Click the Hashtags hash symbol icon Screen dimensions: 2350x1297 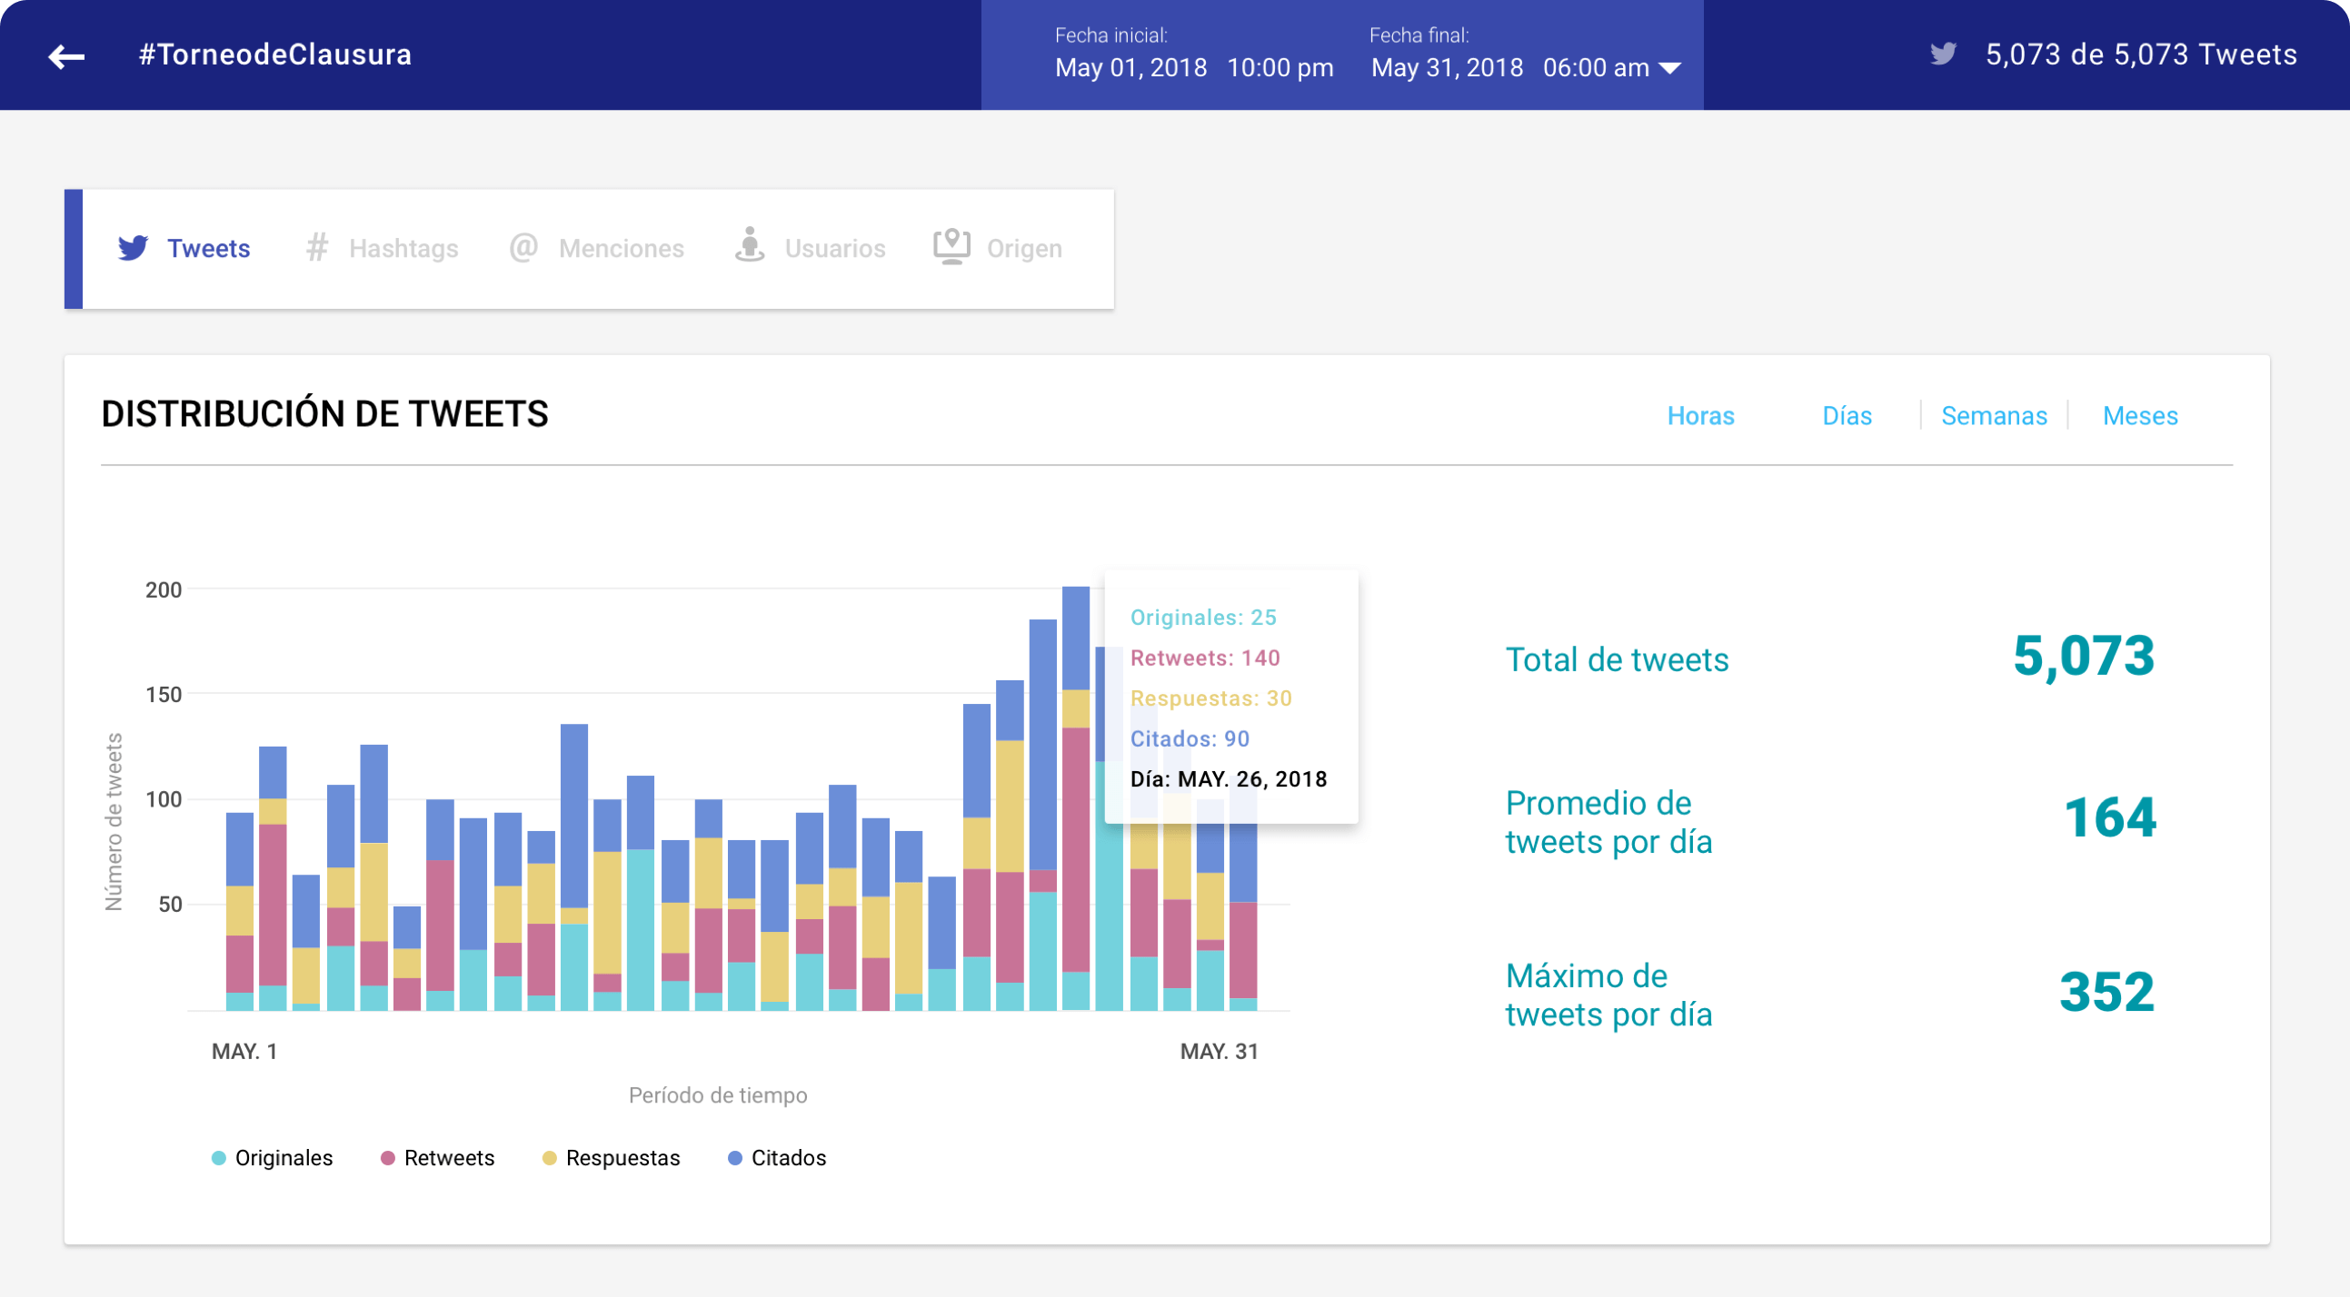click(x=316, y=247)
